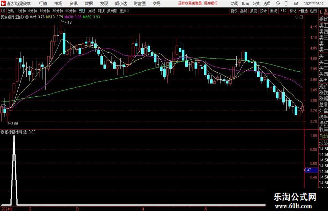Open the 数据 menu

89,3
